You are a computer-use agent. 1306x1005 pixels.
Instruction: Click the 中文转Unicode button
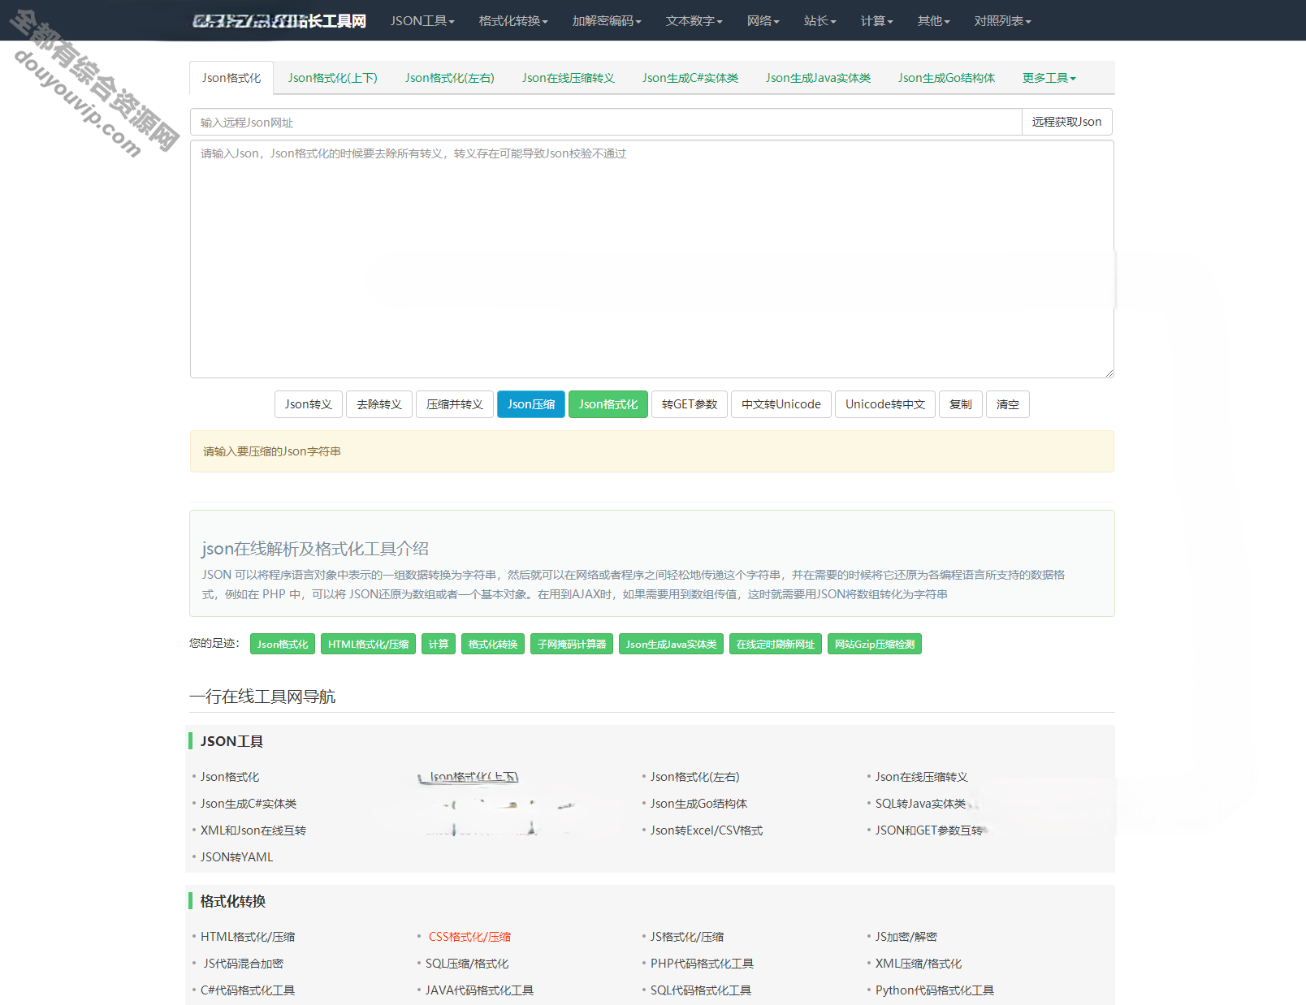[x=781, y=404]
